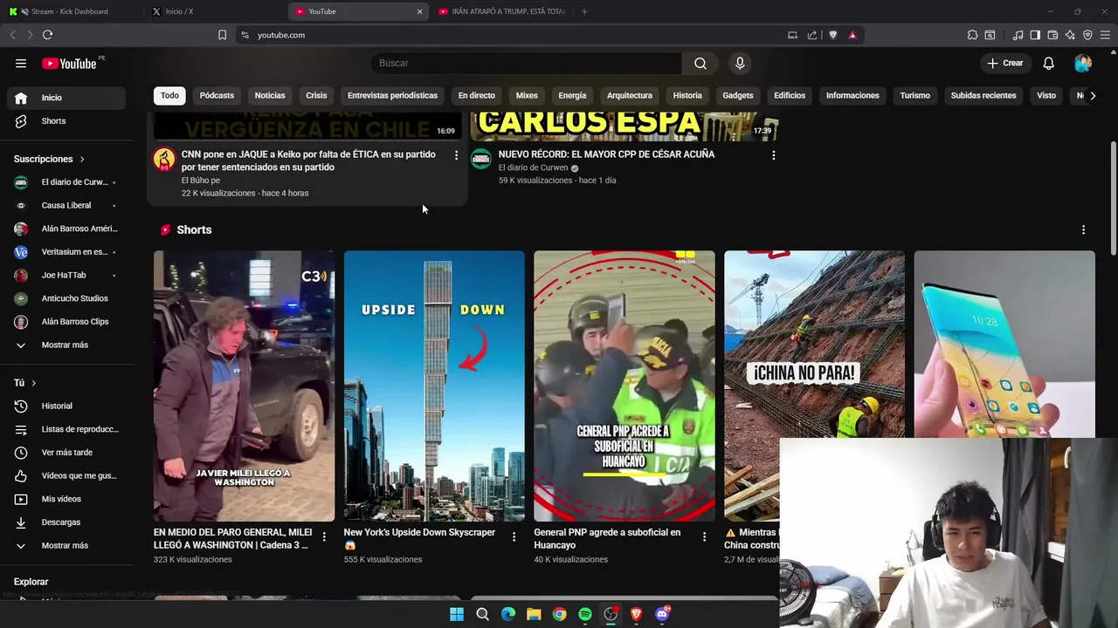Open OBS Studio from the taskbar
Viewport: 1118px width, 628px height.
pyautogui.click(x=611, y=614)
